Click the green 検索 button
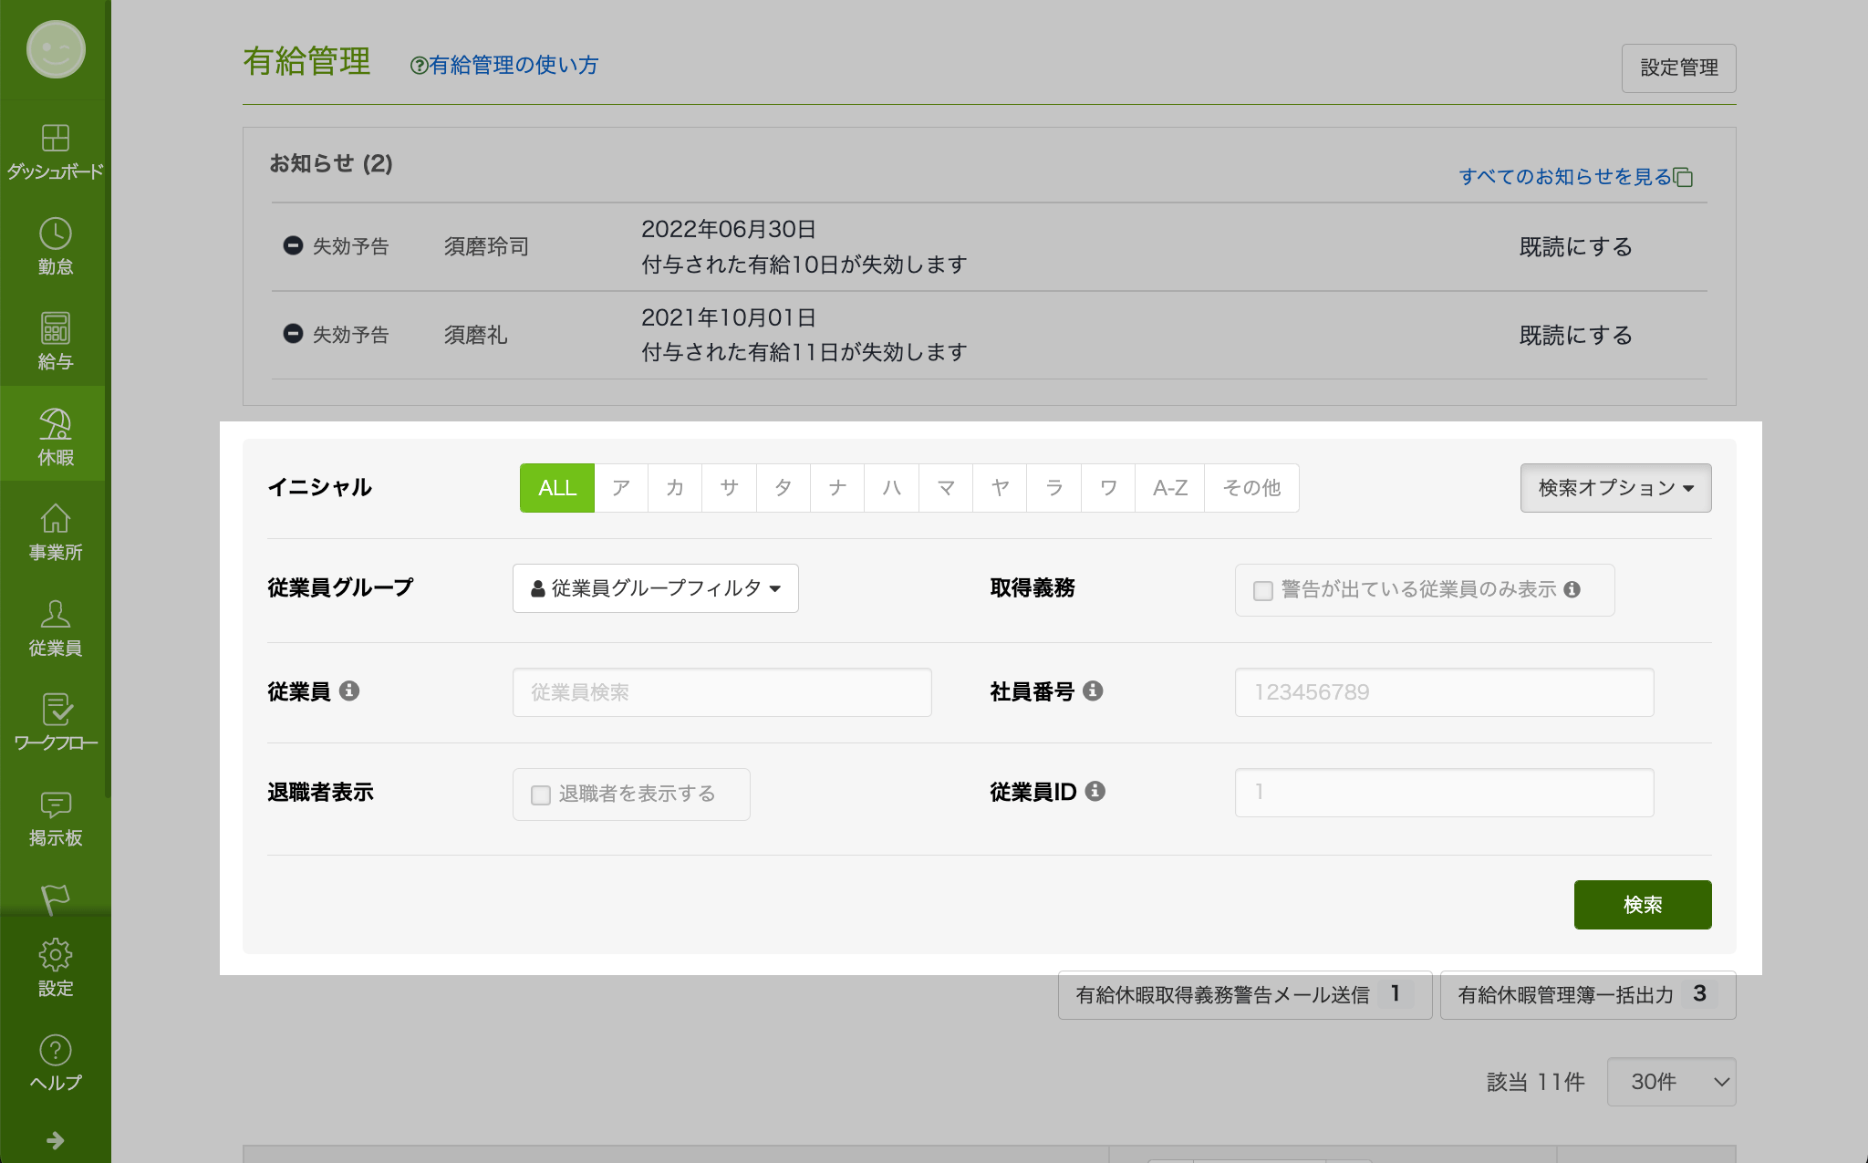The height and width of the screenshot is (1163, 1868). click(x=1643, y=905)
